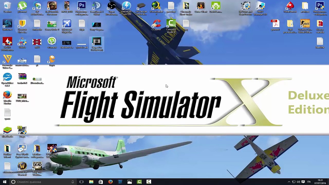Image resolution: width=329 pixels, height=185 pixels.
Task: Select the HP Print and Scan Doctor icon
Action: pos(245,8)
